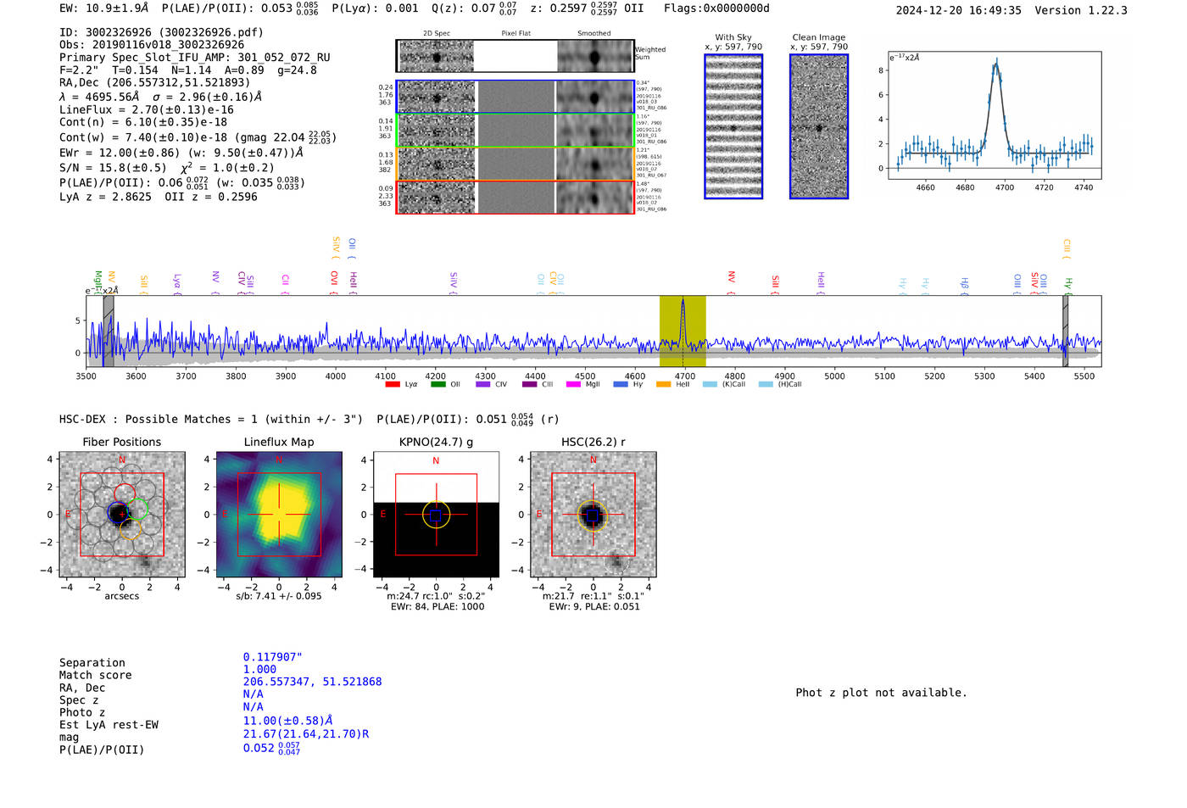Screen dimensions: 1187x808
Task: Select Cont(n) = 6.10(±0.35)e-18 text
Action: click(x=143, y=122)
